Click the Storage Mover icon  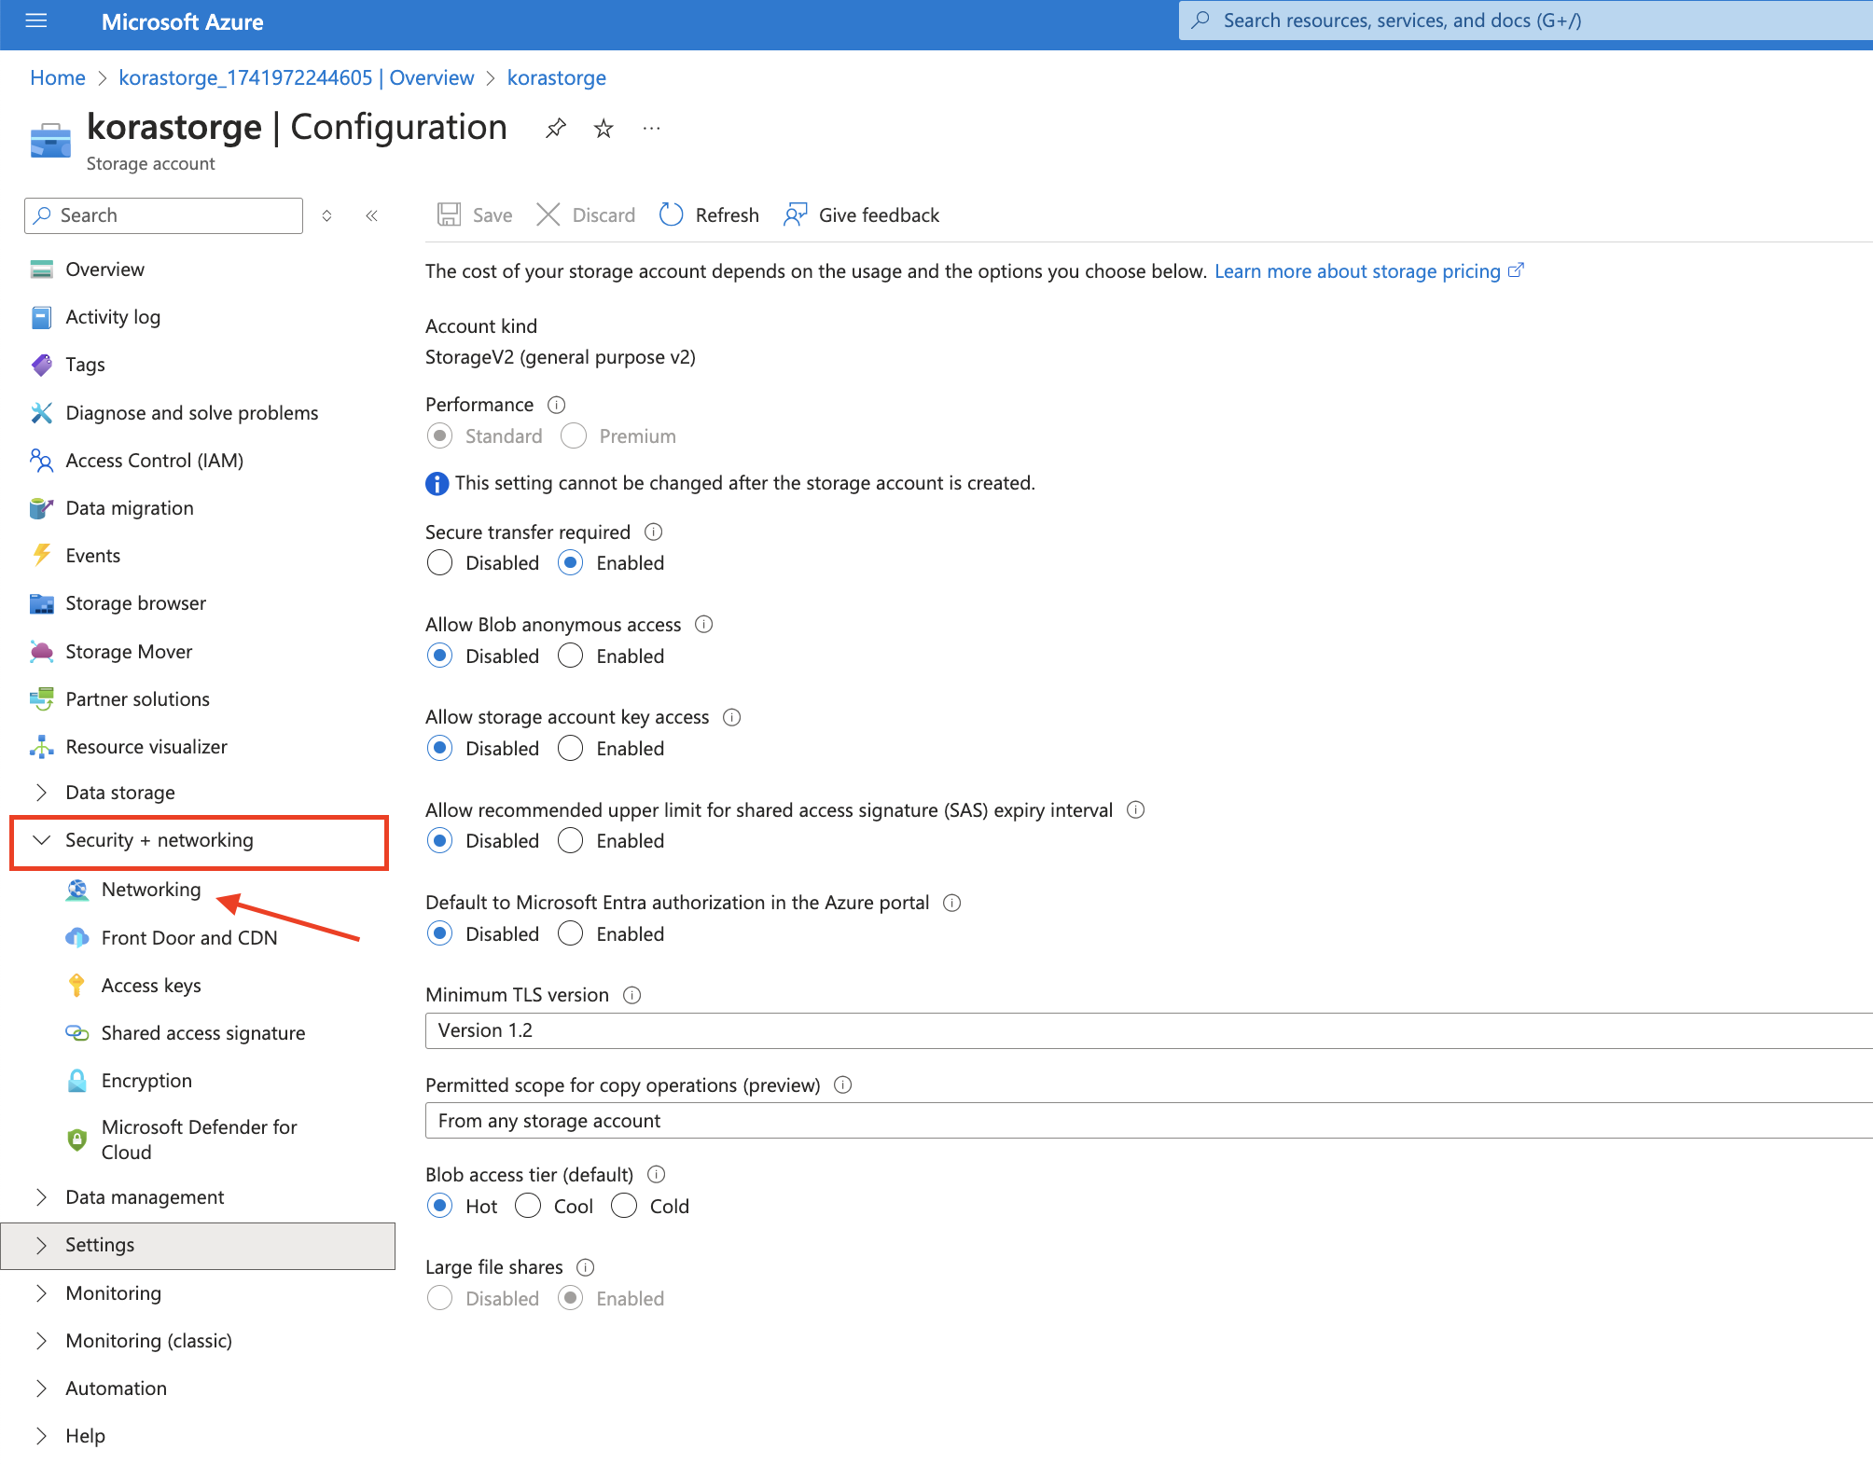pos(41,651)
